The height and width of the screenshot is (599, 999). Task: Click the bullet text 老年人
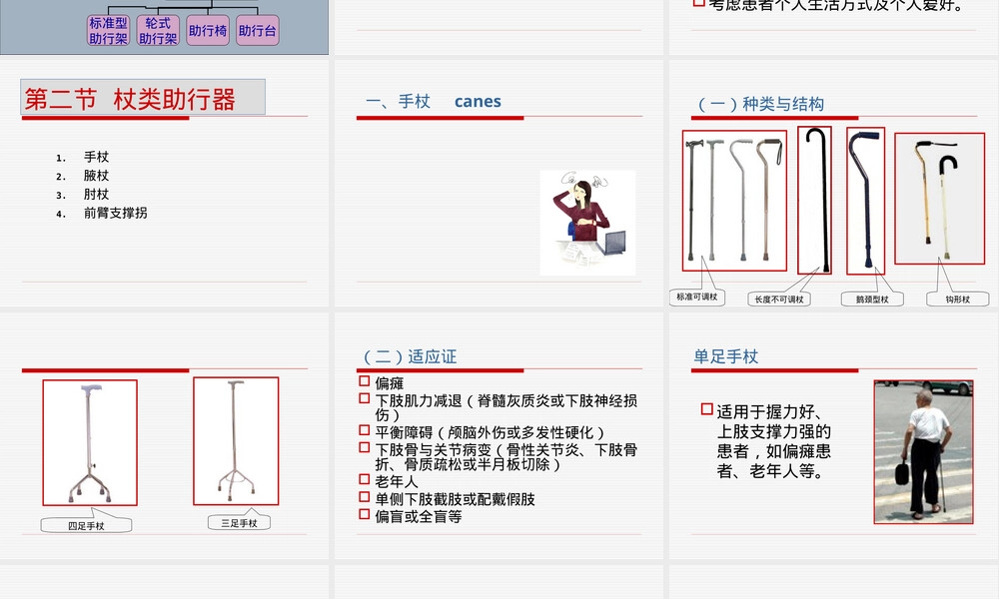[397, 482]
